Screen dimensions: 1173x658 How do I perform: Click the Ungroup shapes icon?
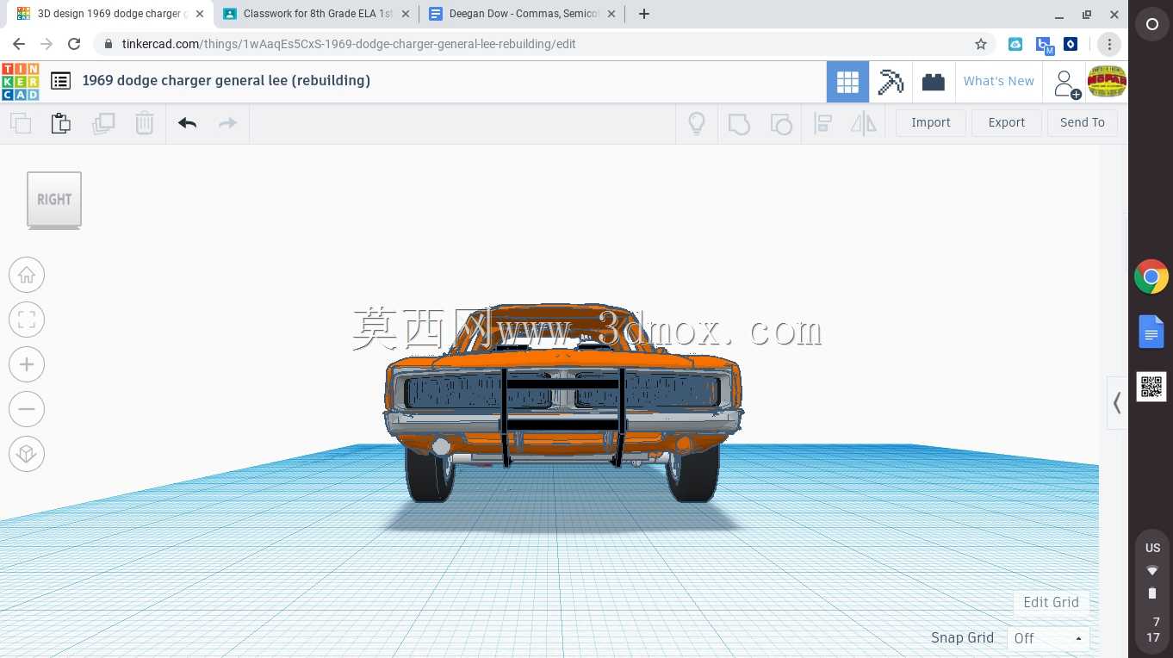[780, 123]
